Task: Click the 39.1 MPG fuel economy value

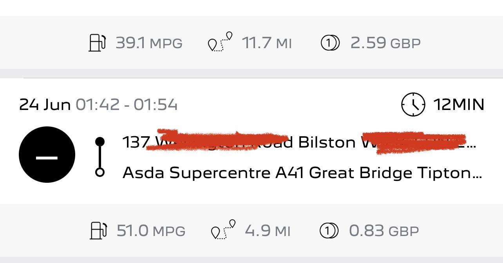Action: coord(149,43)
